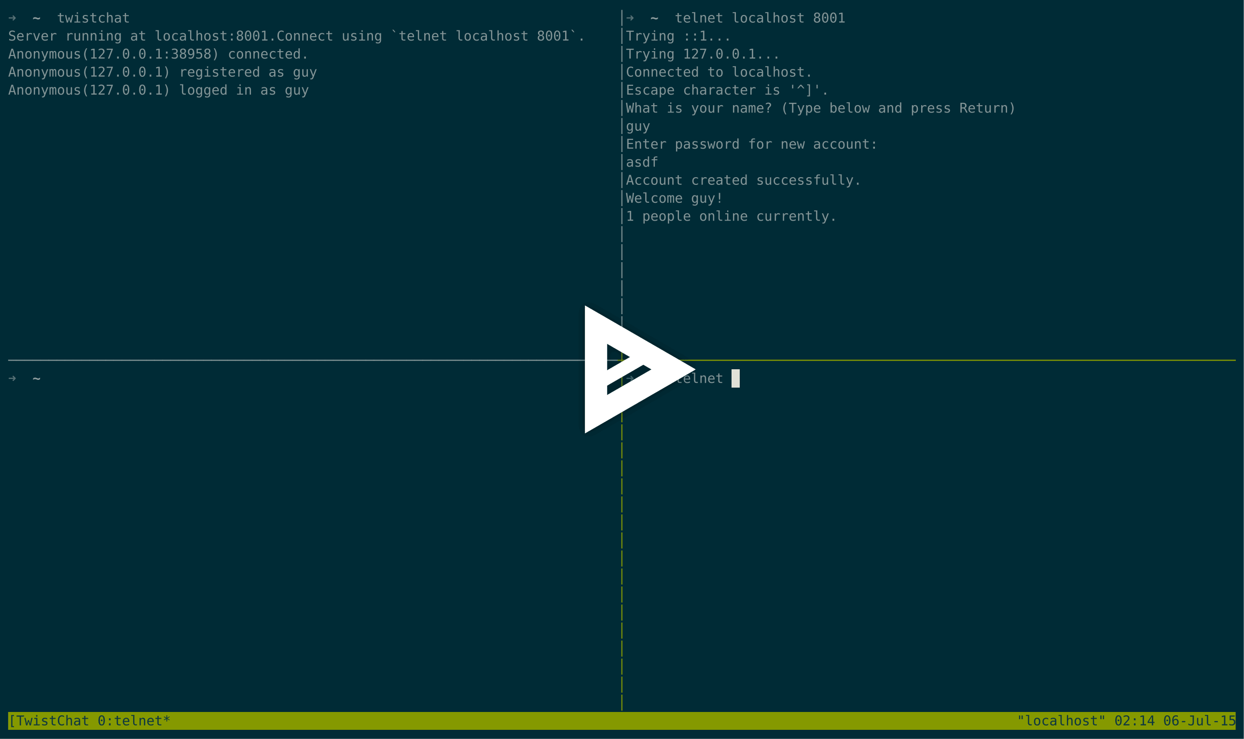Click '1 people online currently.' line
The height and width of the screenshot is (739, 1244).
[731, 216]
